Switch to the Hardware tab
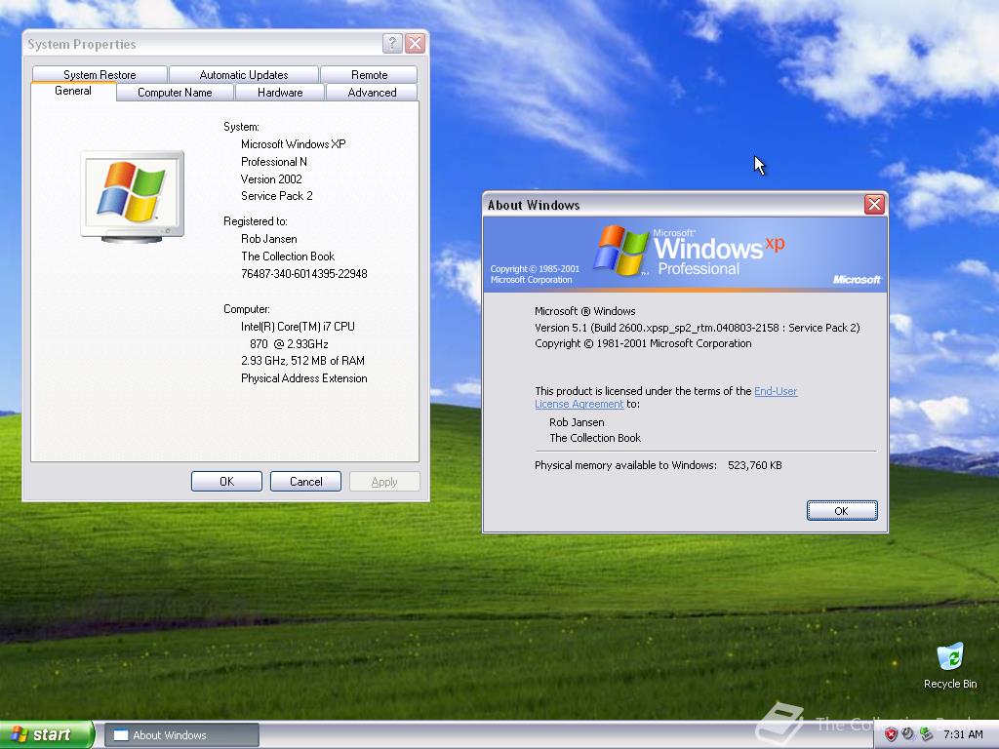This screenshot has width=999, height=749. click(280, 93)
